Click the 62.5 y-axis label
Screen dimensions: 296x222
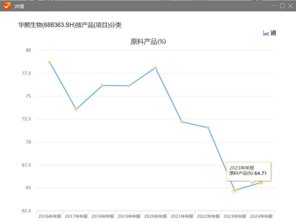click(26, 211)
